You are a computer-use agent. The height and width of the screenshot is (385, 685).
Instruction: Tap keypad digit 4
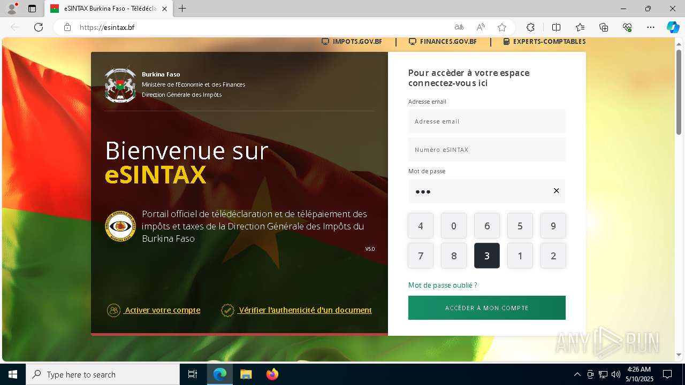coord(421,226)
